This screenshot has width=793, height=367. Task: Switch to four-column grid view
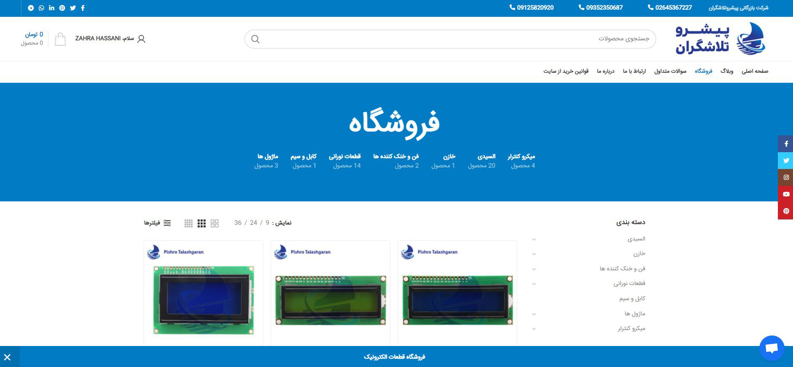188,223
